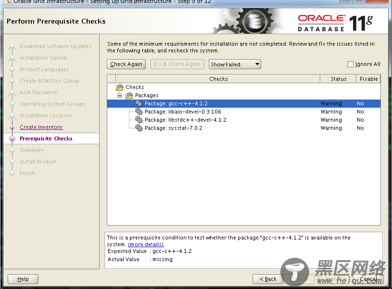Click the Install Product step
This screenshot has width=392, height=289.
pyautogui.click(x=38, y=162)
